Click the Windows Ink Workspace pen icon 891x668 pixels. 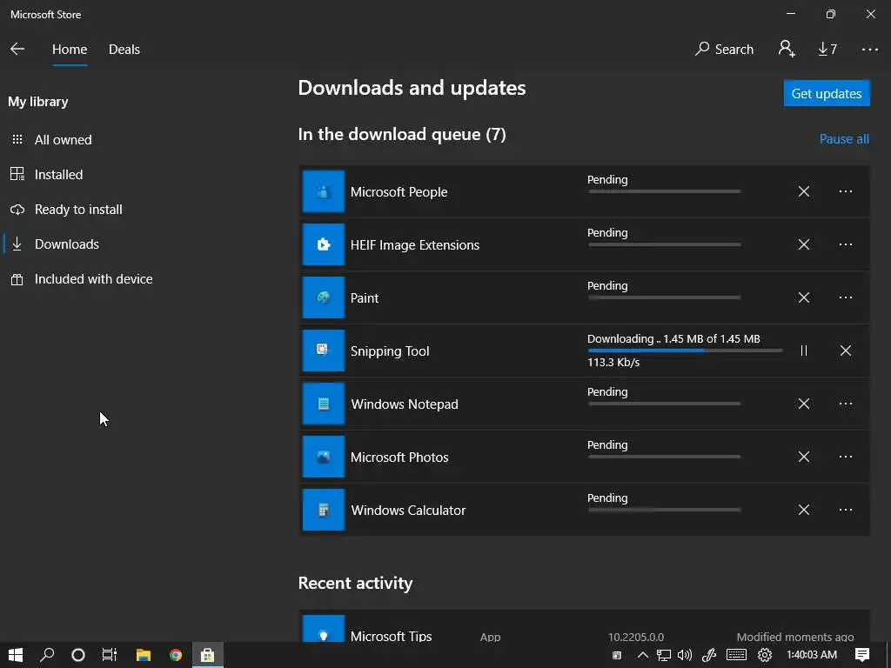pyautogui.click(x=709, y=655)
